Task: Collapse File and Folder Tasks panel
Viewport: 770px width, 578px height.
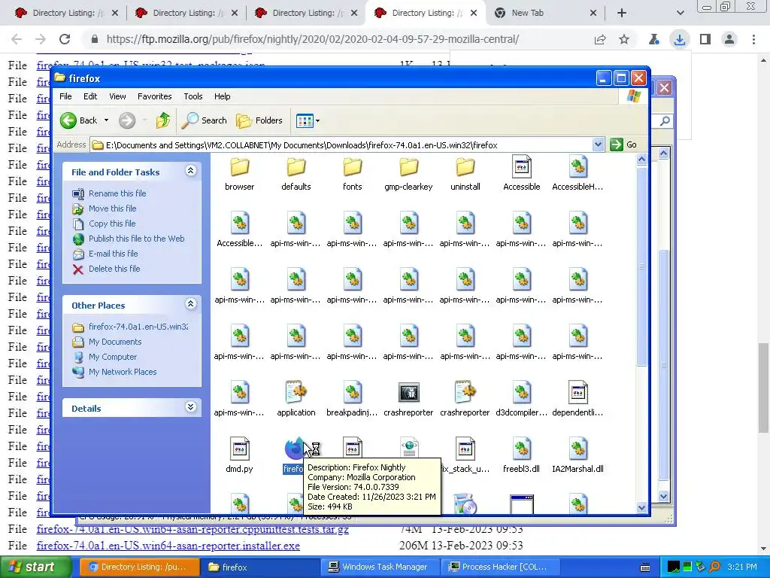Action: [190, 171]
